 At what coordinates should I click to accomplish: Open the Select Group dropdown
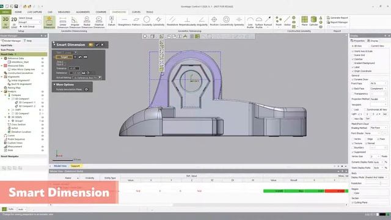pyautogui.click(x=29, y=22)
